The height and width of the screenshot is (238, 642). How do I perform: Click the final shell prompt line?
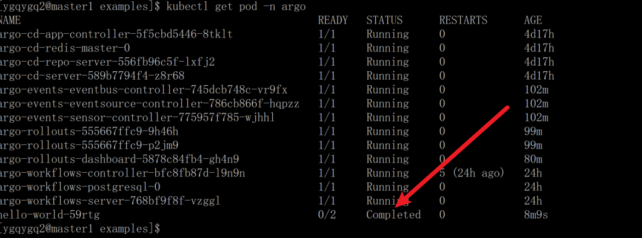pos(80,228)
